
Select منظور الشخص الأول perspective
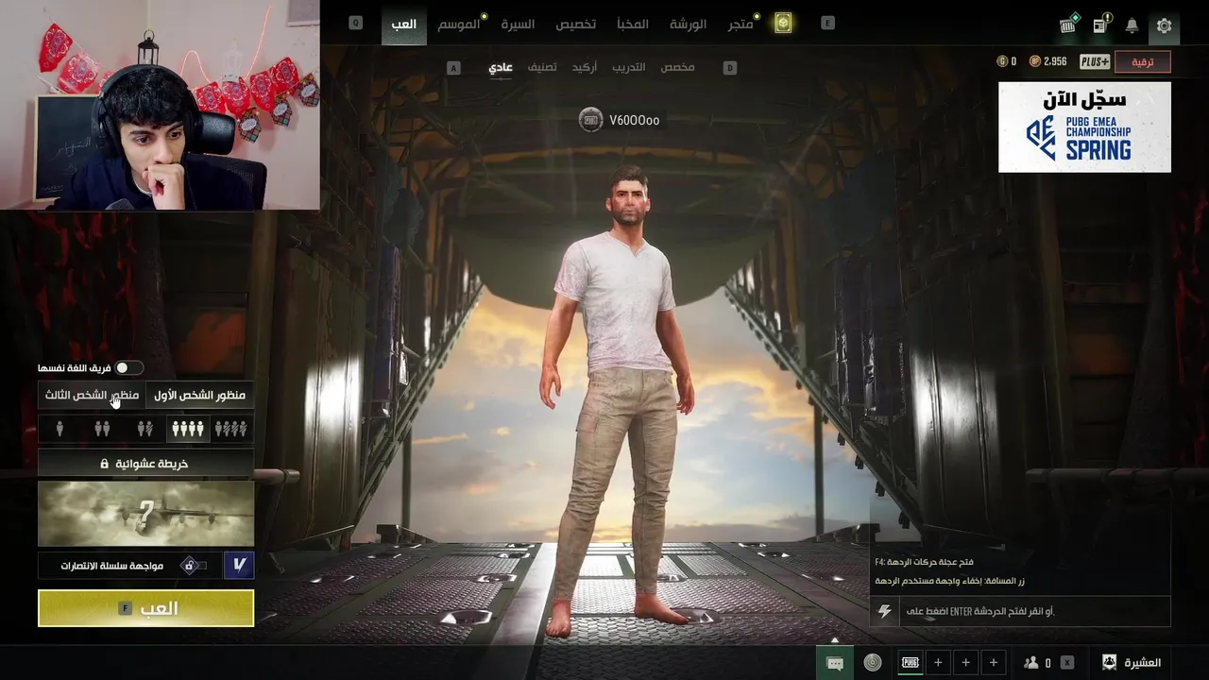pos(199,395)
